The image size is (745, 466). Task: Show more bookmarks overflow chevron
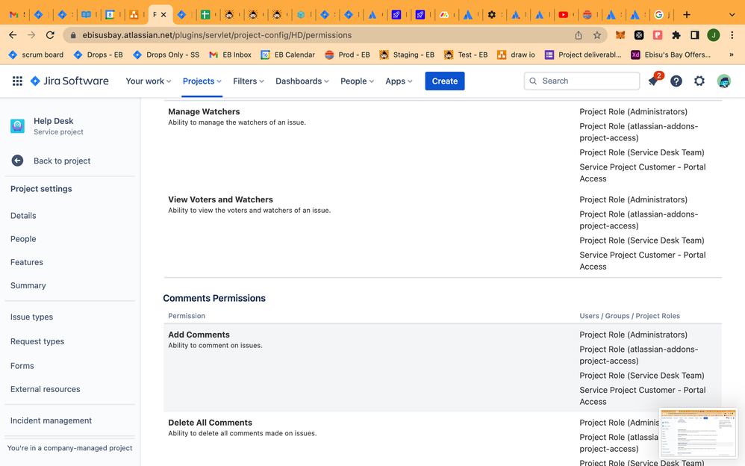coord(732,55)
